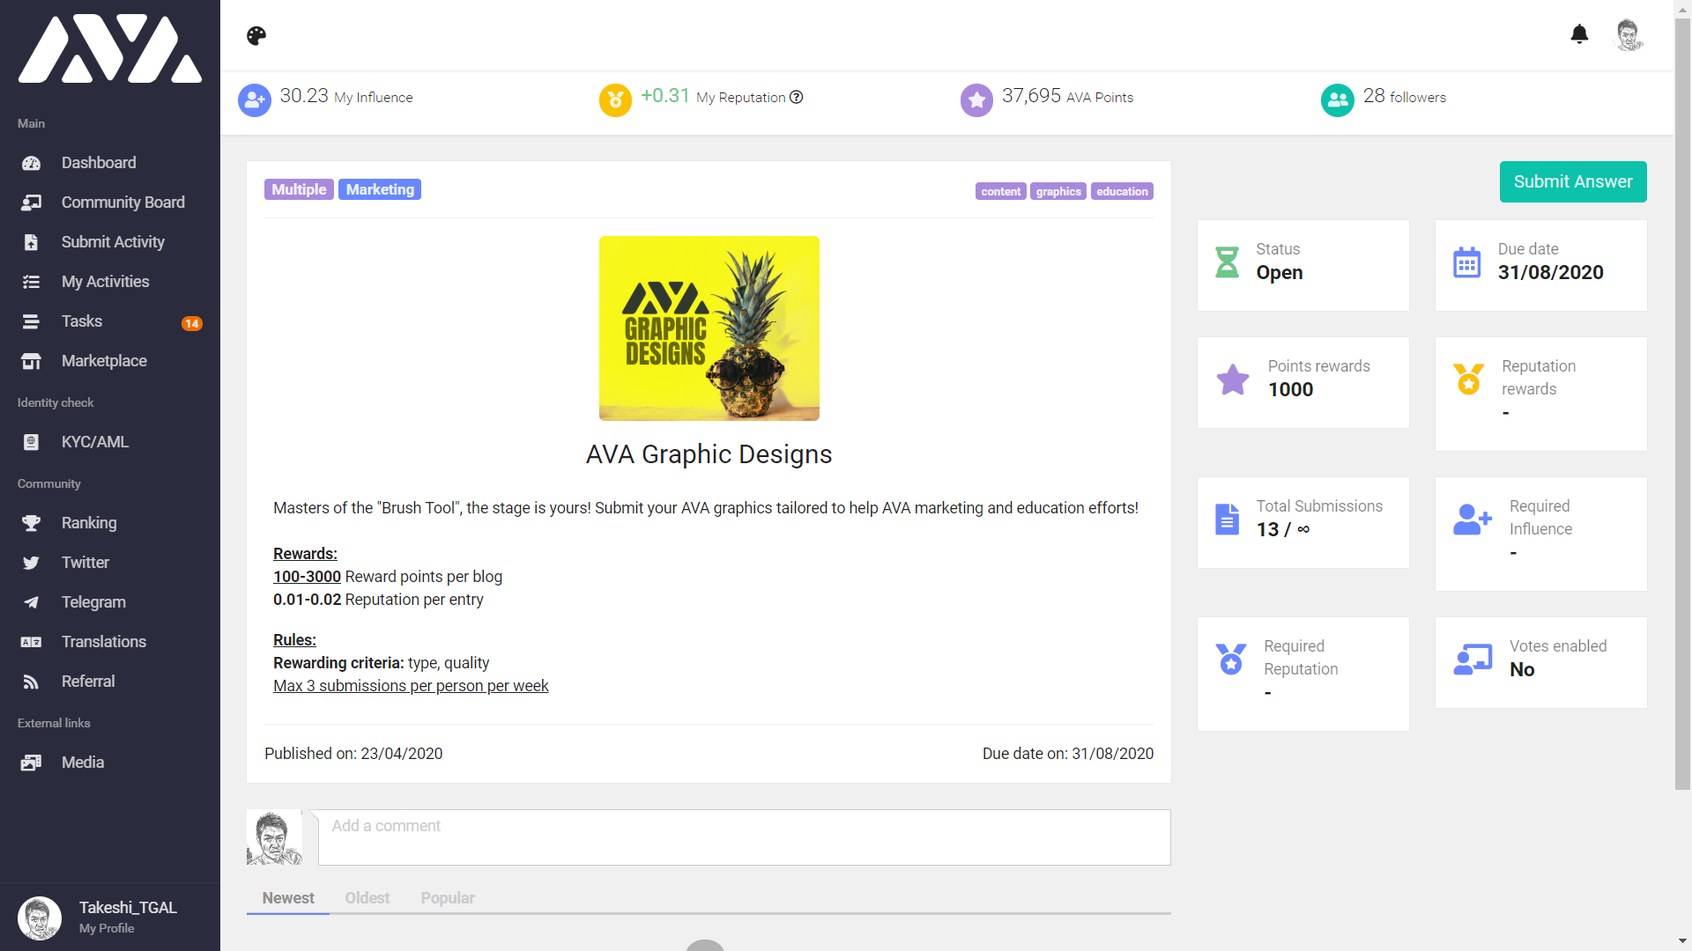This screenshot has height=951, width=1692.
Task: Click the Submit Answer button
Action: tap(1573, 181)
